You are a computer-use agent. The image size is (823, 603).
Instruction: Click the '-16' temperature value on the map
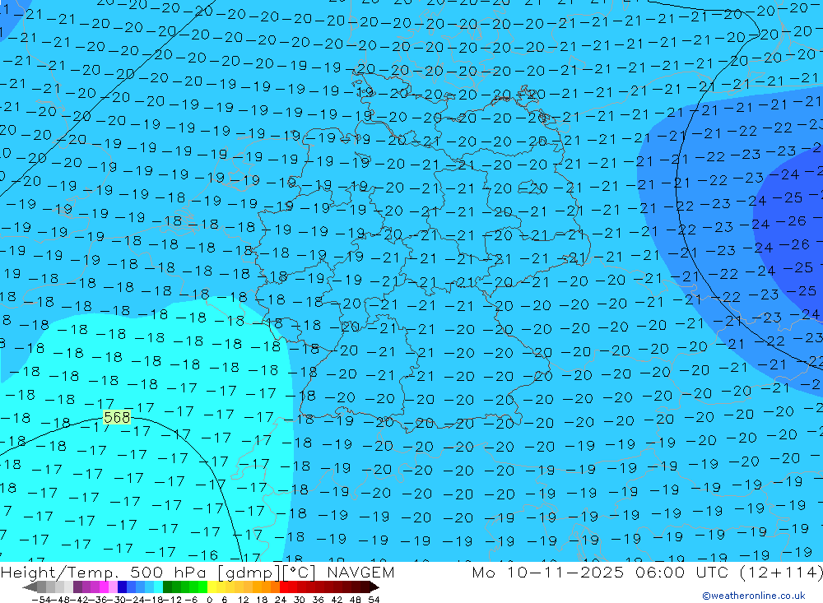pyautogui.click(x=202, y=554)
